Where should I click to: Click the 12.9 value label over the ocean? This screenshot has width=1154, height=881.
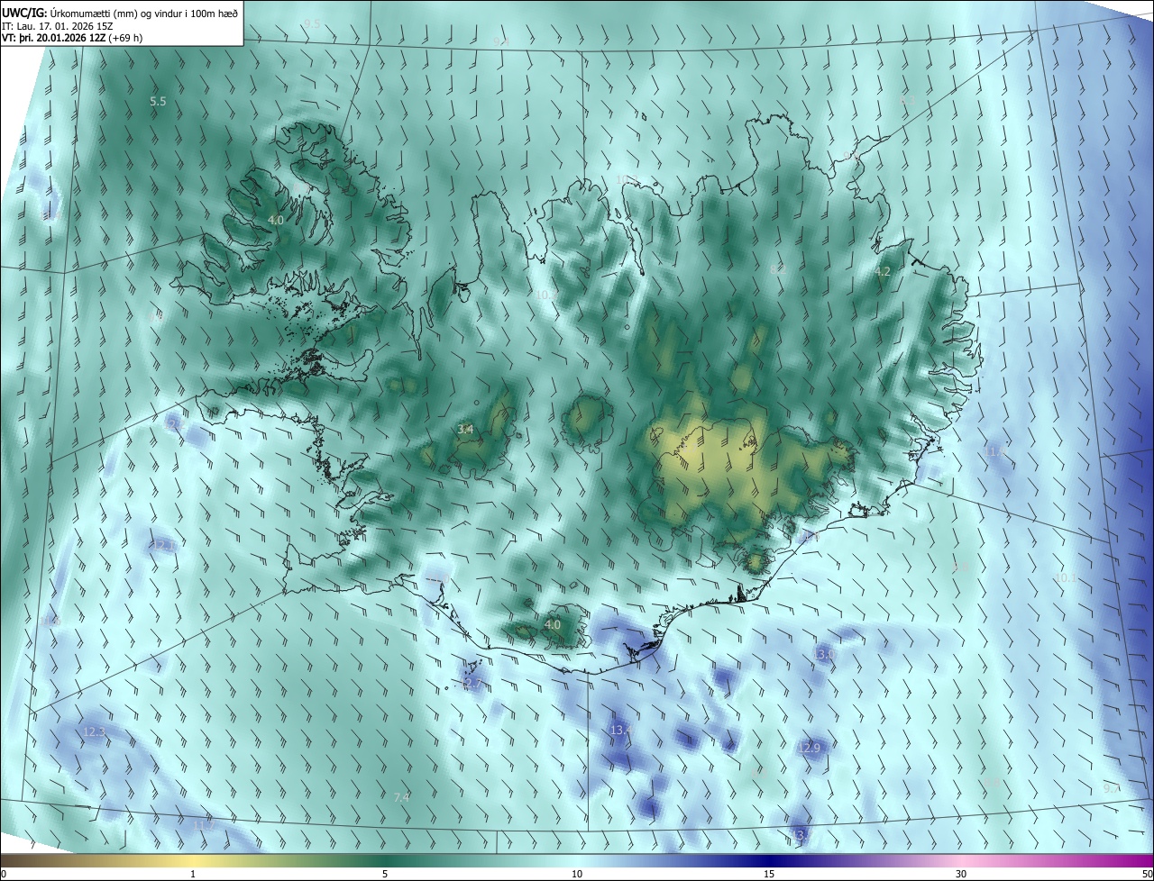[x=810, y=748]
